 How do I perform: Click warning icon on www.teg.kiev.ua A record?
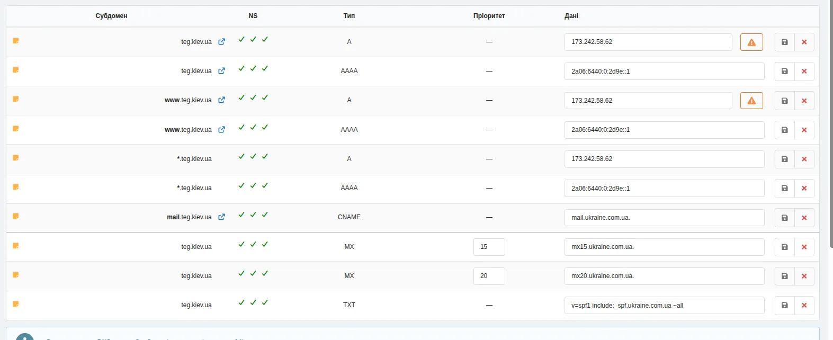[x=751, y=101]
